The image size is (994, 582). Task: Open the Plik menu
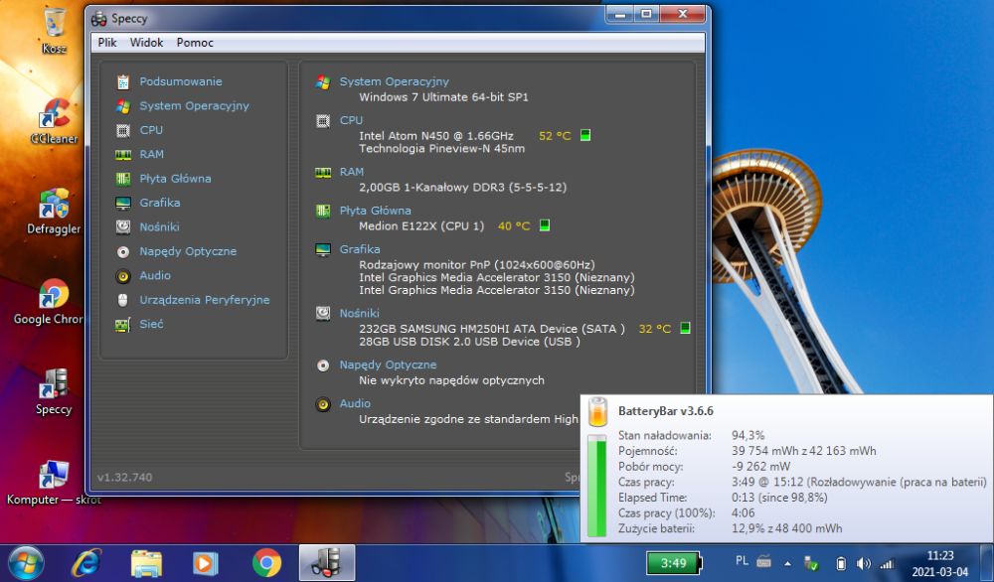tap(107, 43)
